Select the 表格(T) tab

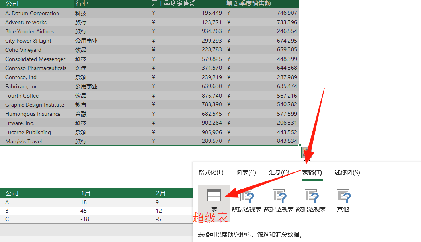tap(312, 172)
